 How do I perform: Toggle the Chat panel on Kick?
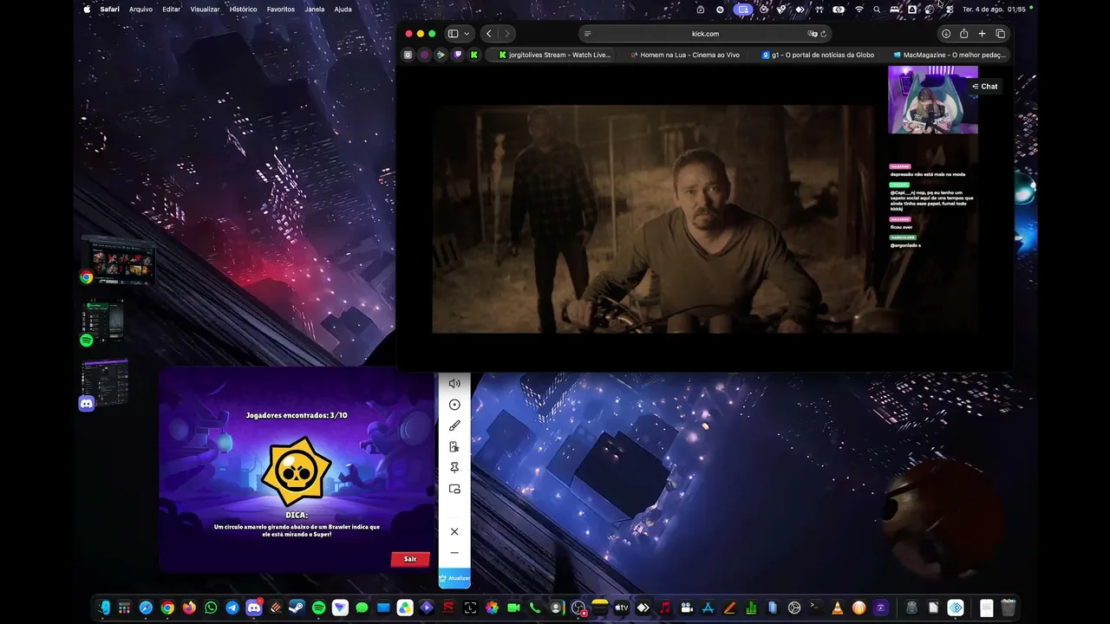[x=985, y=87]
